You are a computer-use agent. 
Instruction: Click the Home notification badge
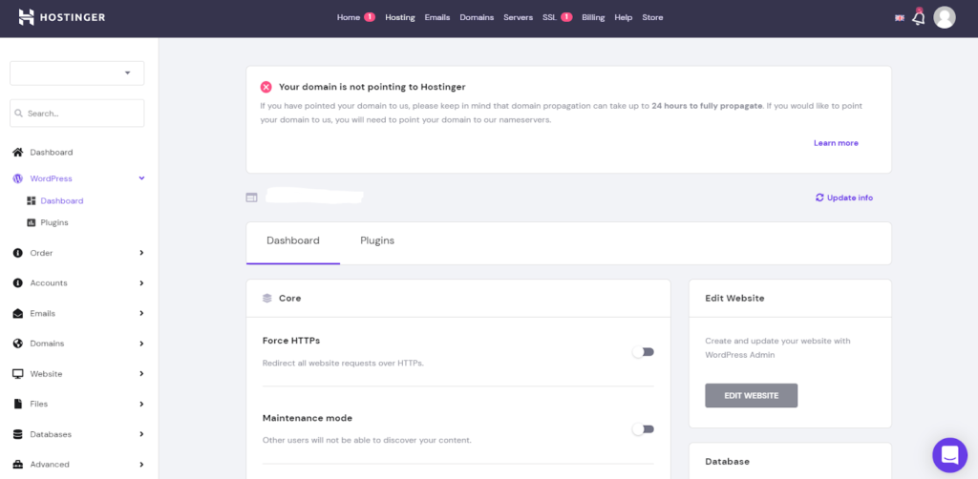(x=370, y=17)
